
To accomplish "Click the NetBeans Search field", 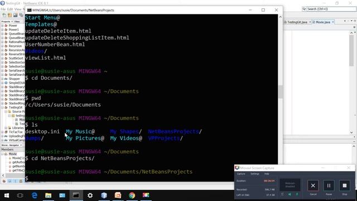I will tap(331, 9).
